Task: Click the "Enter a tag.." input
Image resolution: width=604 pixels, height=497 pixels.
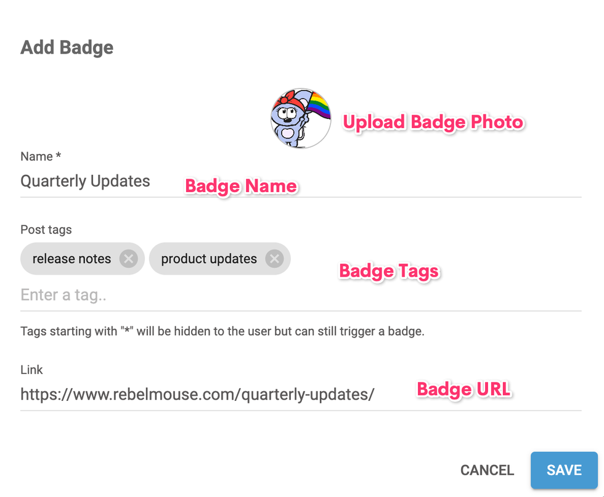Action: pos(185,295)
